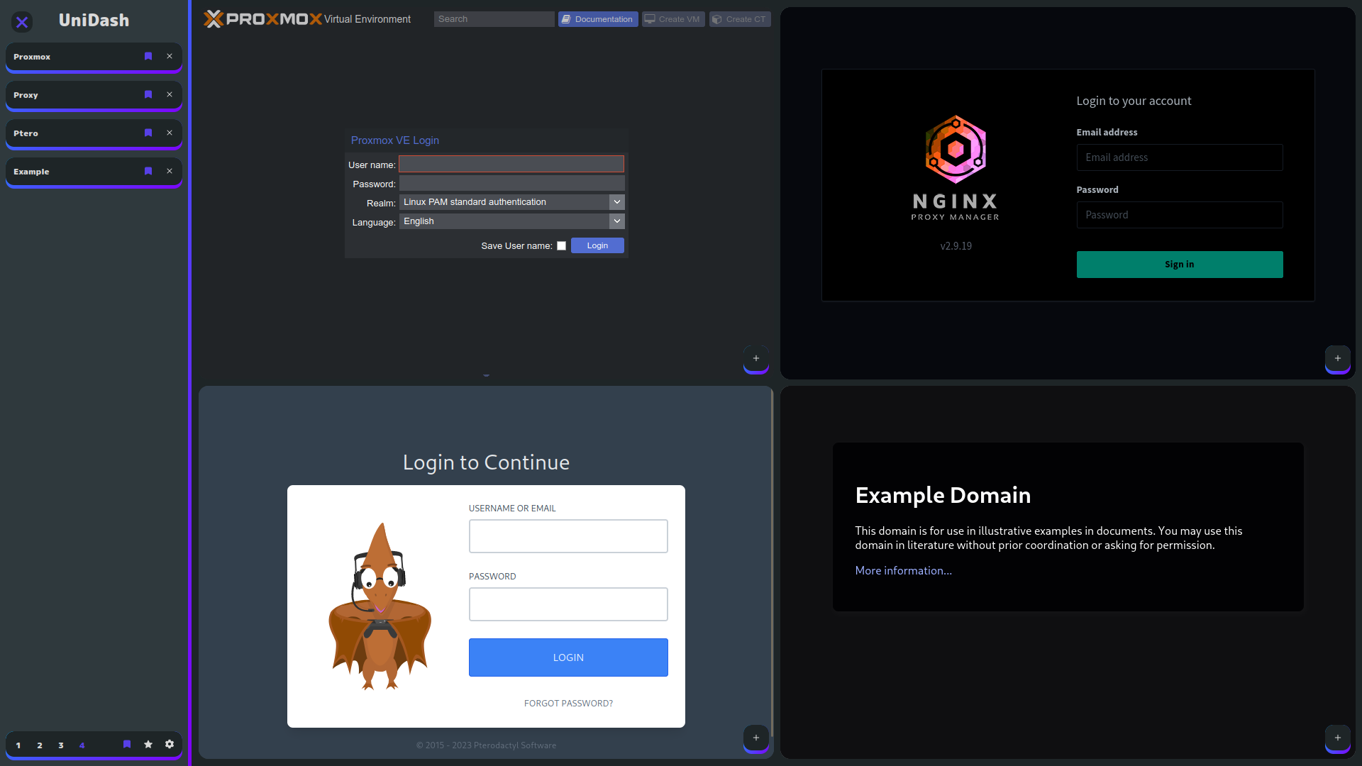This screenshot has height=766, width=1362.
Task: Bookmark the Proxy sidebar entry
Action: [148, 94]
